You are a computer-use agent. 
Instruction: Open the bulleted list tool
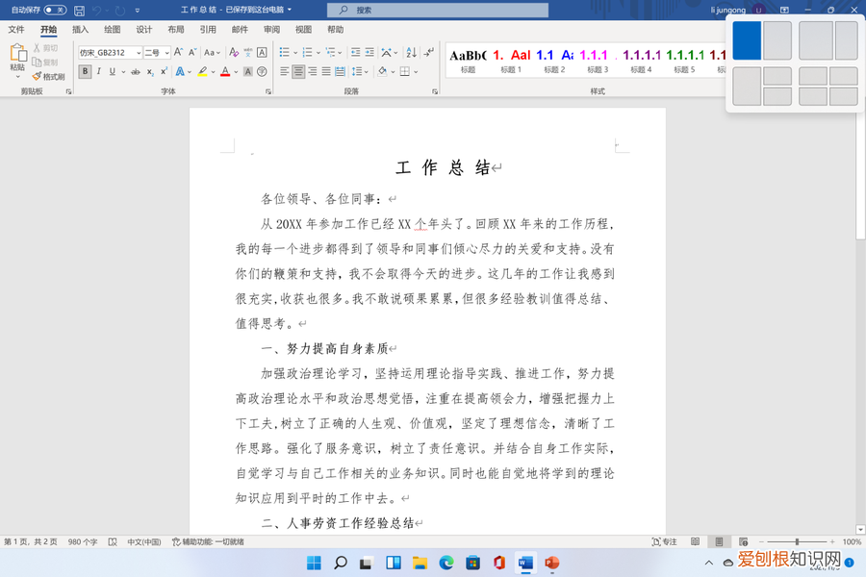[x=286, y=52]
